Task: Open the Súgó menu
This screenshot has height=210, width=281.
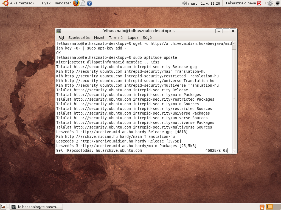Action: [147, 37]
